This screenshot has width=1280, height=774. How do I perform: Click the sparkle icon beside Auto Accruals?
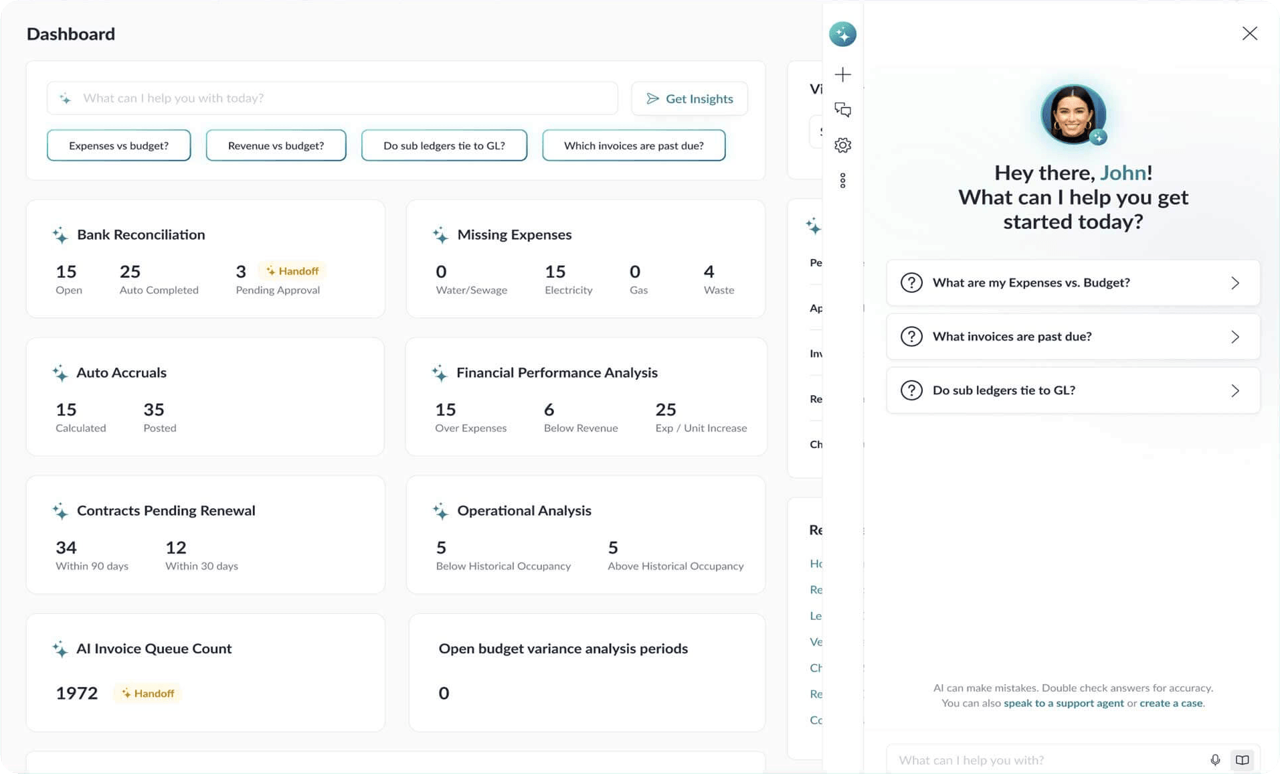click(x=60, y=373)
